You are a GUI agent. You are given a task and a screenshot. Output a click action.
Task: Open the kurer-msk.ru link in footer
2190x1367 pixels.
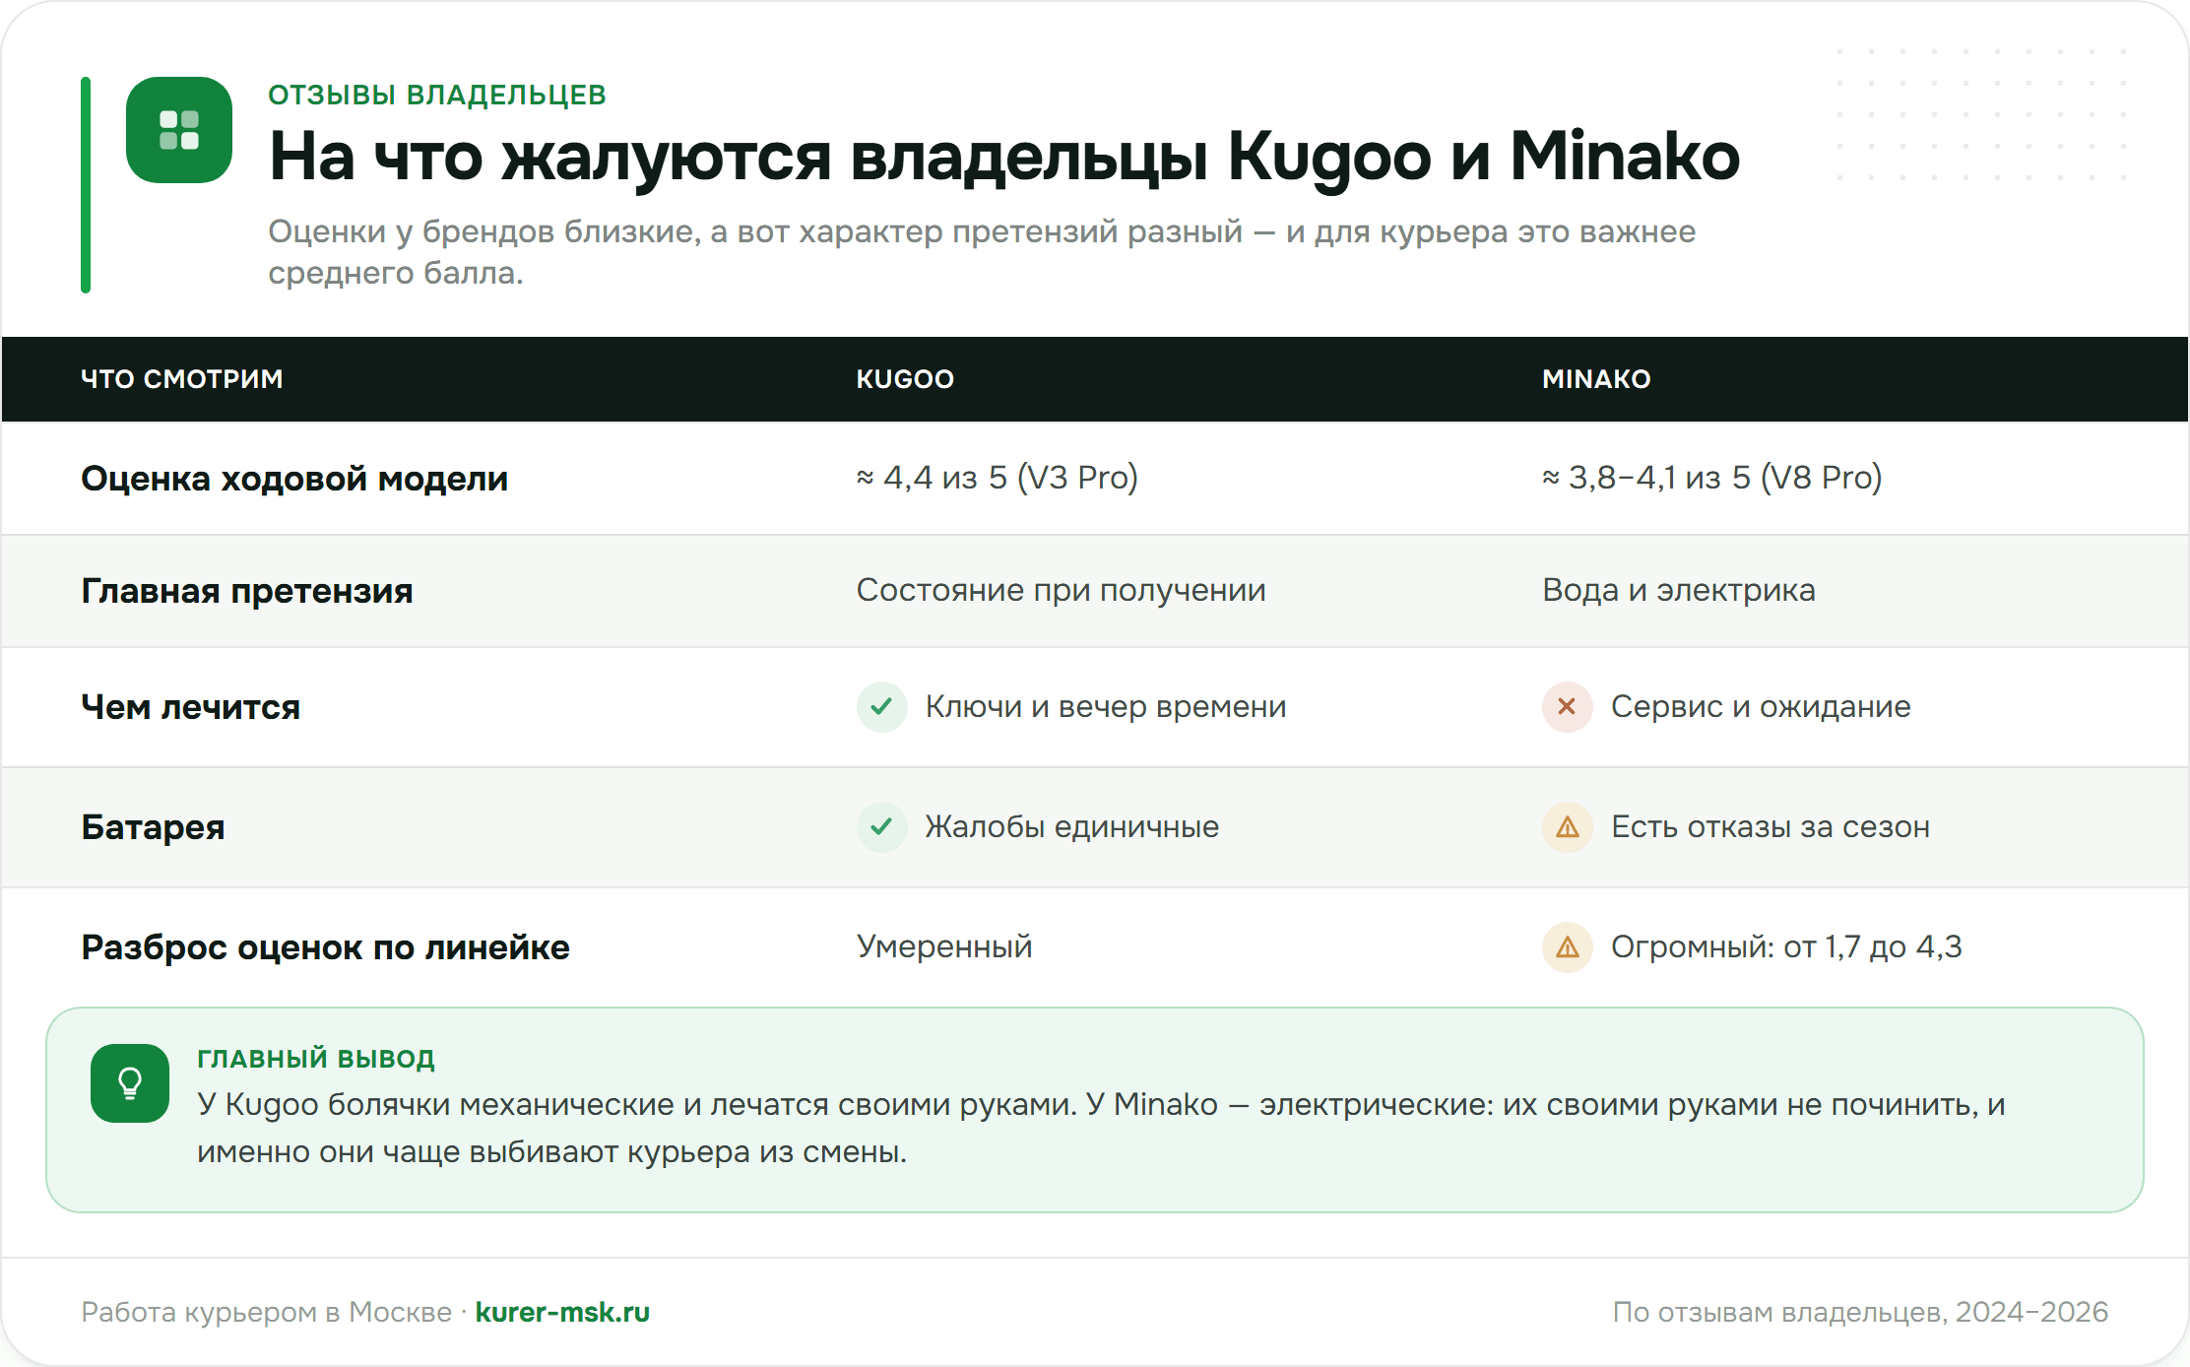tap(562, 1312)
